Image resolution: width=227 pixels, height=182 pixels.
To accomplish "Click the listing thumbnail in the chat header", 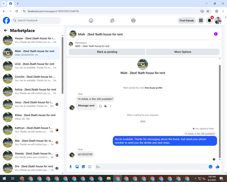I will coord(73,34).
